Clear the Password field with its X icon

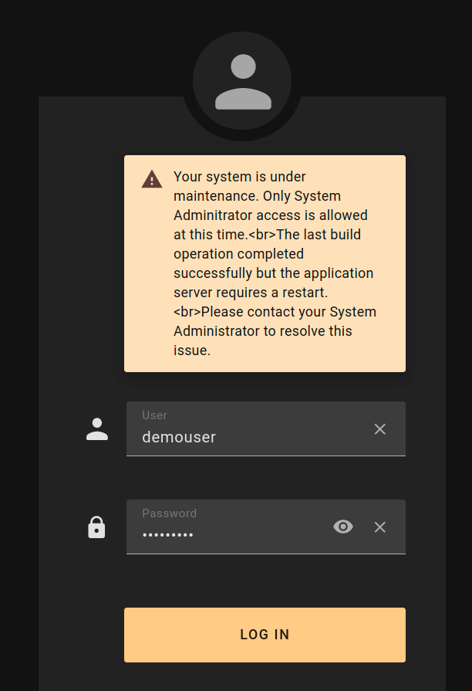pyautogui.click(x=380, y=527)
